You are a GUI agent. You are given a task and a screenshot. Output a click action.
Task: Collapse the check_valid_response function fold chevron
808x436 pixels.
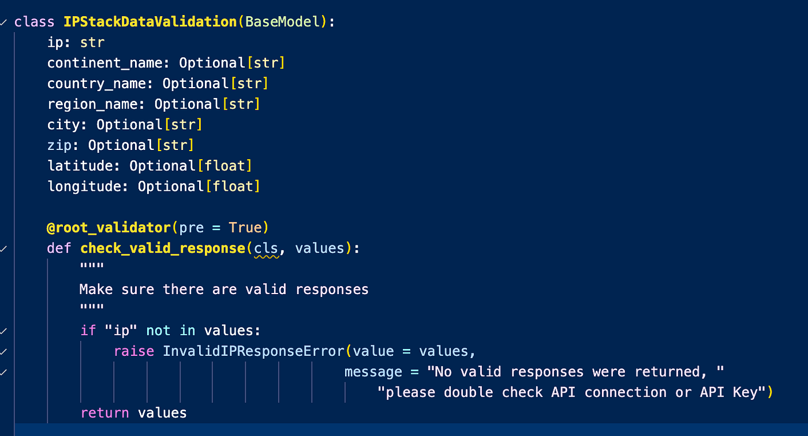point(4,249)
